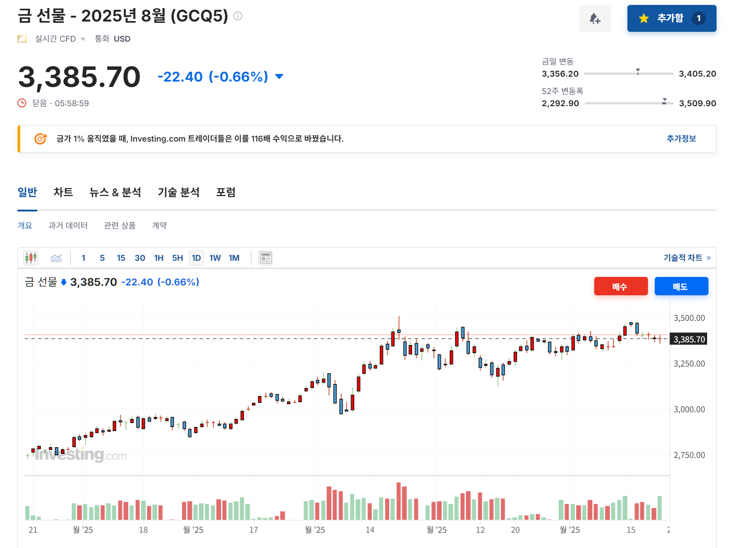Click the star icon inside the 추가함 button
This screenshot has height=548, width=730.
pyautogui.click(x=644, y=18)
